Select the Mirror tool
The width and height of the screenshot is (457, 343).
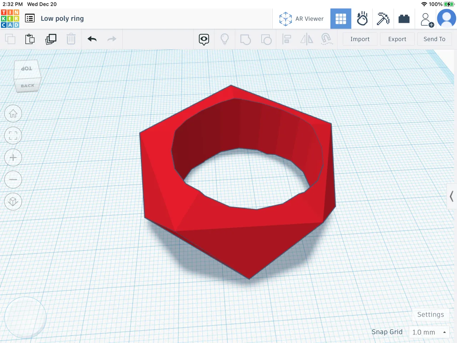coord(306,39)
